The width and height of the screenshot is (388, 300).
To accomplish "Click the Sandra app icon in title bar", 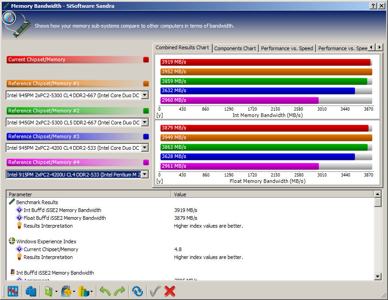I will click(6, 6).
